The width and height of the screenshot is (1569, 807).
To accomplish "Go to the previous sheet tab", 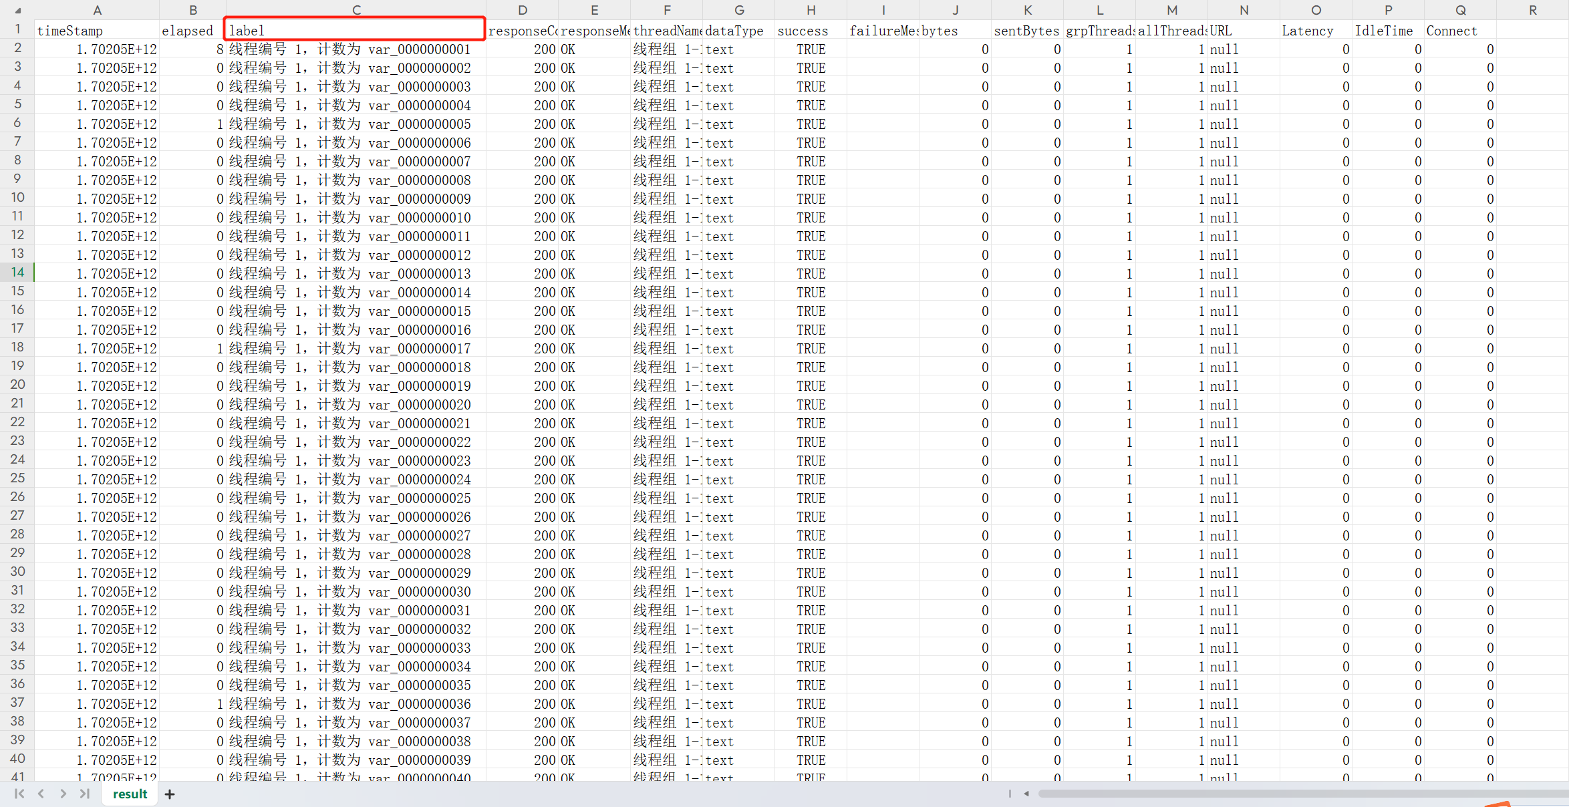I will (x=41, y=794).
